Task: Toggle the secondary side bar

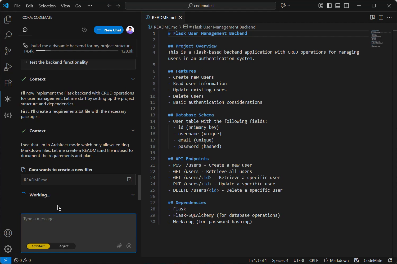Action: pyautogui.click(x=346, y=6)
